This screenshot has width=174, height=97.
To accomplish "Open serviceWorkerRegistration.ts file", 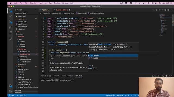I will point(28,87).
